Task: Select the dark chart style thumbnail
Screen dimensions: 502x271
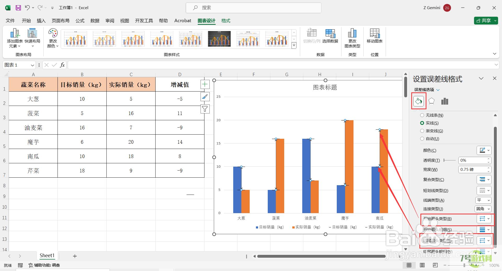Action: click(219, 39)
